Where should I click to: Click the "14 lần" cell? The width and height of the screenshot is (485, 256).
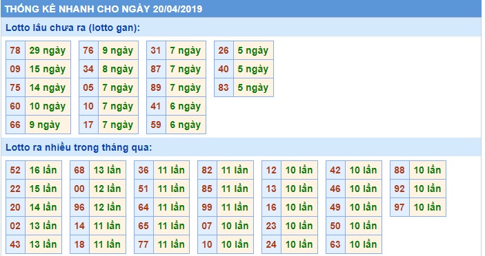43,207
